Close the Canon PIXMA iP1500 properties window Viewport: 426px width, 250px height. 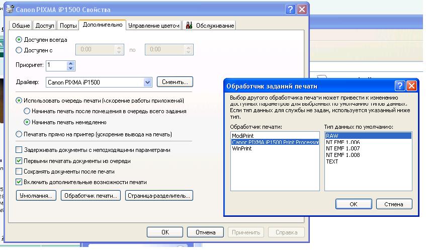coord(302,10)
